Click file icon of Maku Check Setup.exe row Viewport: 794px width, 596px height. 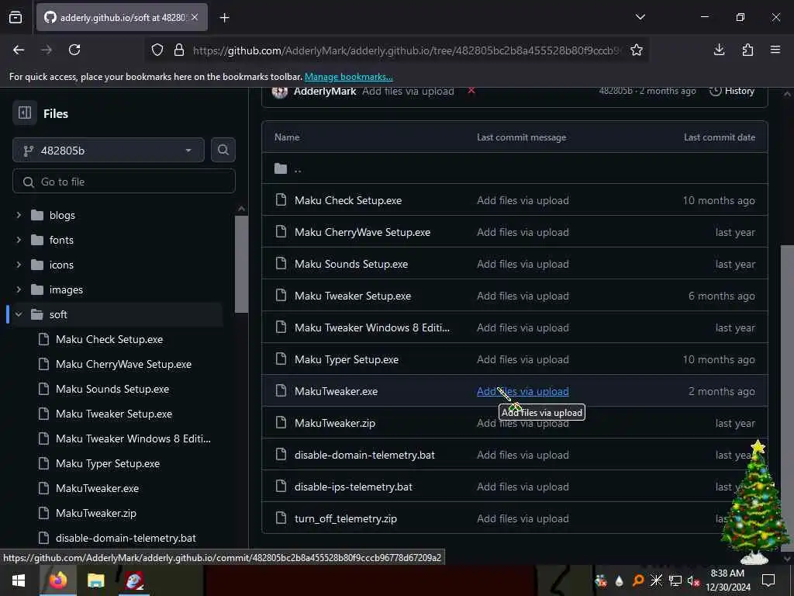tap(281, 199)
